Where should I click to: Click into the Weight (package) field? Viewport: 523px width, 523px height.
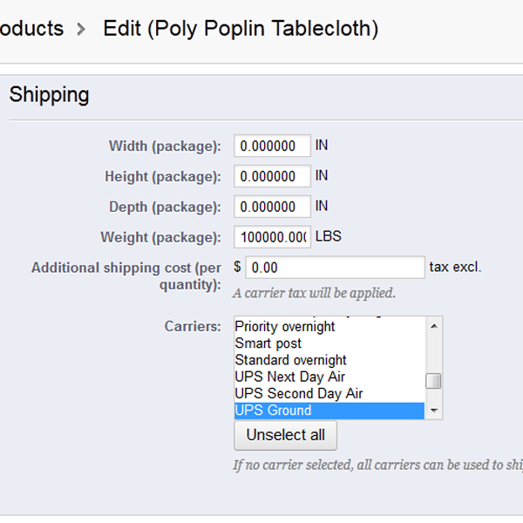coord(272,238)
